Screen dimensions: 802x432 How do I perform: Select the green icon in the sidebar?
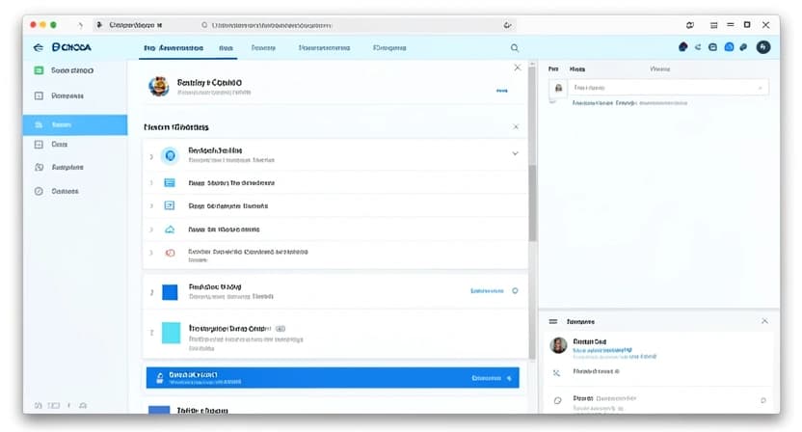[39, 70]
